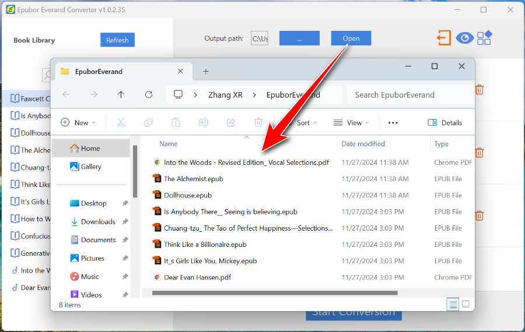Click the horizontal scrollbar in the file list
525x332 pixels.
tap(275, 293)
